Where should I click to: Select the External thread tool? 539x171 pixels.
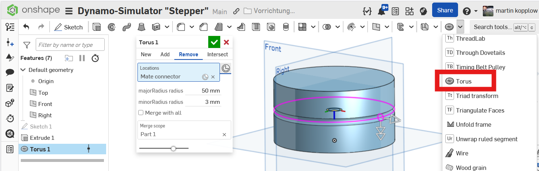(286, 27)
